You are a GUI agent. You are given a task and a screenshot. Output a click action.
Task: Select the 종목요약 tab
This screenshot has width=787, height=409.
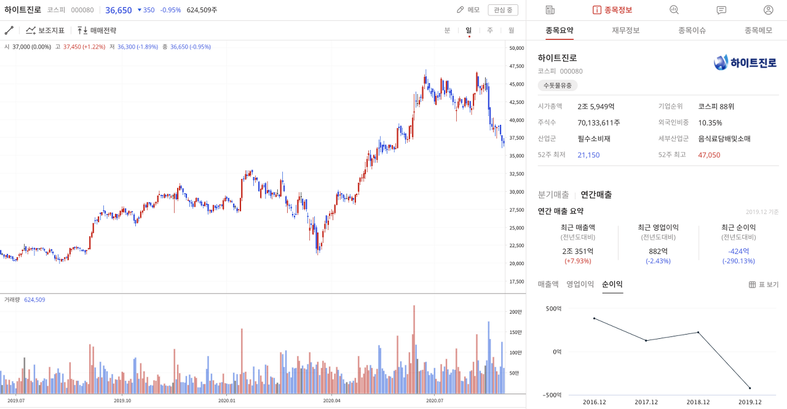tap(560, 30)
